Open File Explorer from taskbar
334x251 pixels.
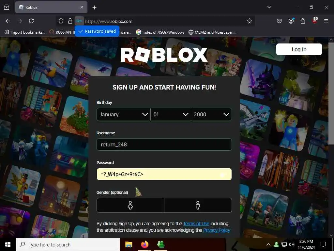pyautogui.click(x=129, y=244)
